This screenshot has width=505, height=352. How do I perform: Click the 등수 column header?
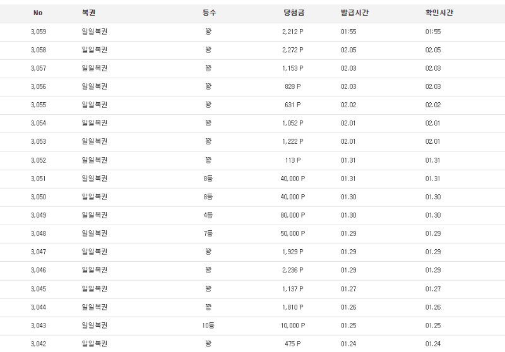(x=209, y=13)
